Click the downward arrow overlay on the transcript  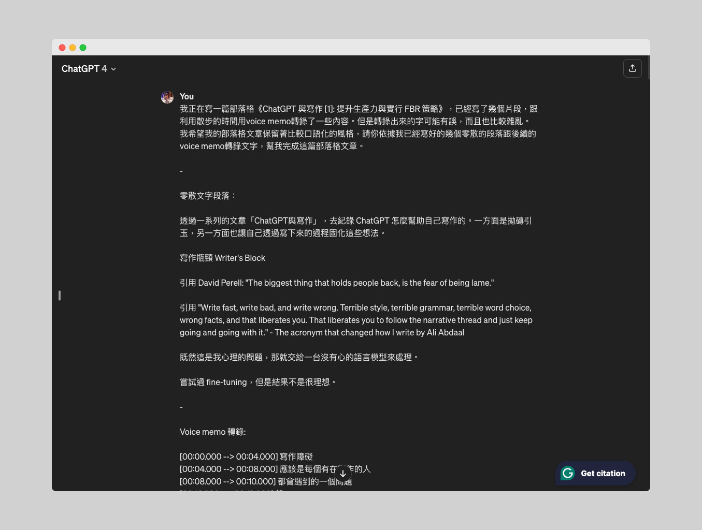(343, 473)
